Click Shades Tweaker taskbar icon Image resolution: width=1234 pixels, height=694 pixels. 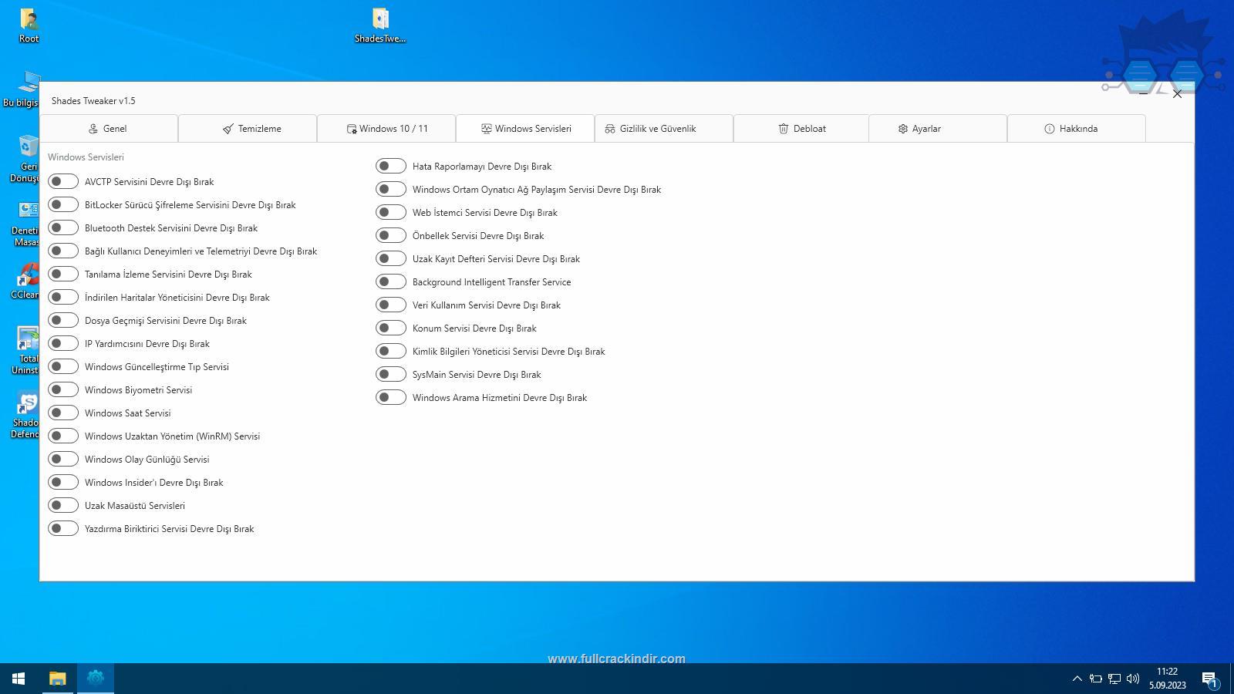96,679
